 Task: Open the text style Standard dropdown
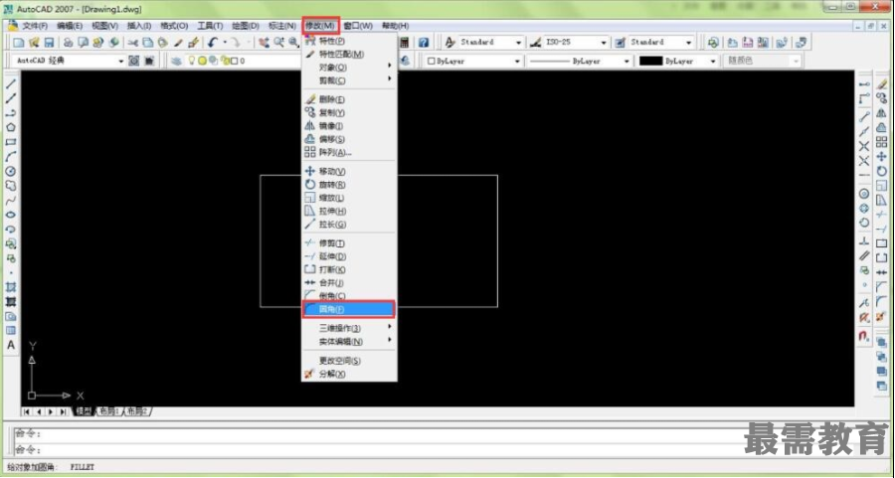pos(518,43)
